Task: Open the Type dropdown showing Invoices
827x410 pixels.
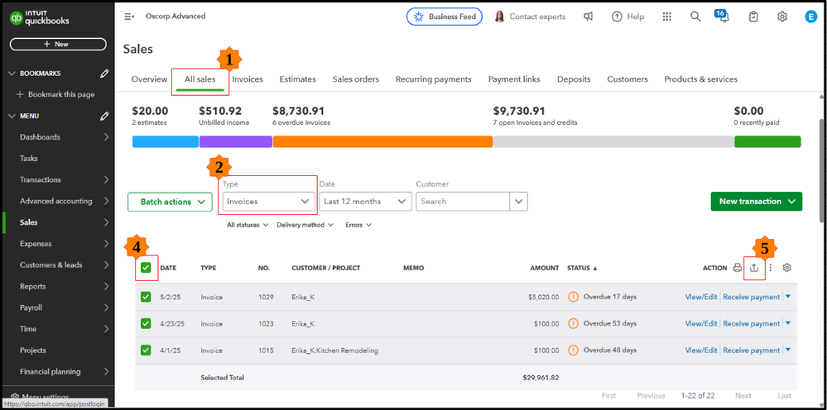Action: [268, 201]
